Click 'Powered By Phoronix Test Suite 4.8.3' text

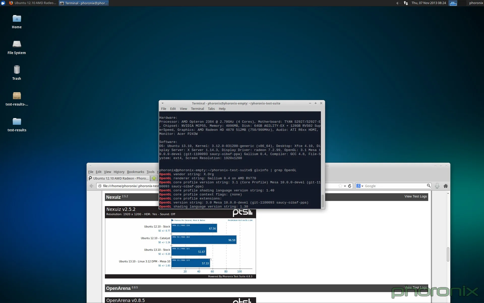click(230, 276)
